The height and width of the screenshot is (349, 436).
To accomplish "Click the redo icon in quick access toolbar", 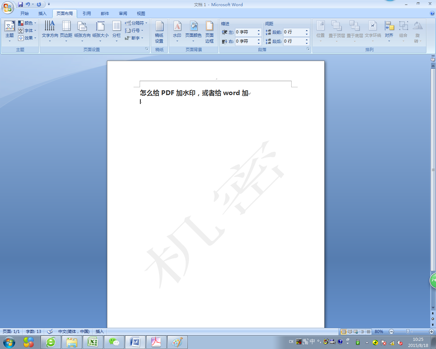I will 39,4.
